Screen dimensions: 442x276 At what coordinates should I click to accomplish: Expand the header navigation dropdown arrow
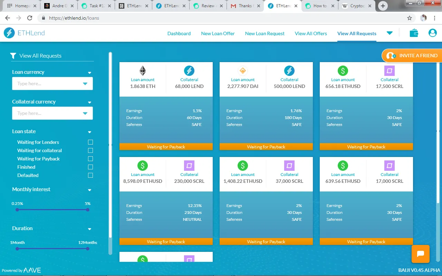(x=390, y=33)
